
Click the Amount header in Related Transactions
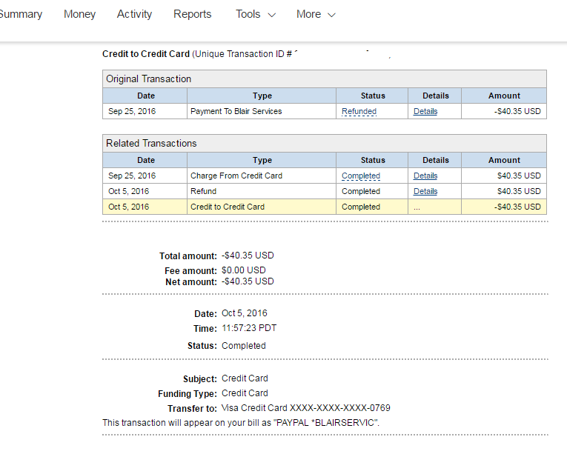click(504, 160)
